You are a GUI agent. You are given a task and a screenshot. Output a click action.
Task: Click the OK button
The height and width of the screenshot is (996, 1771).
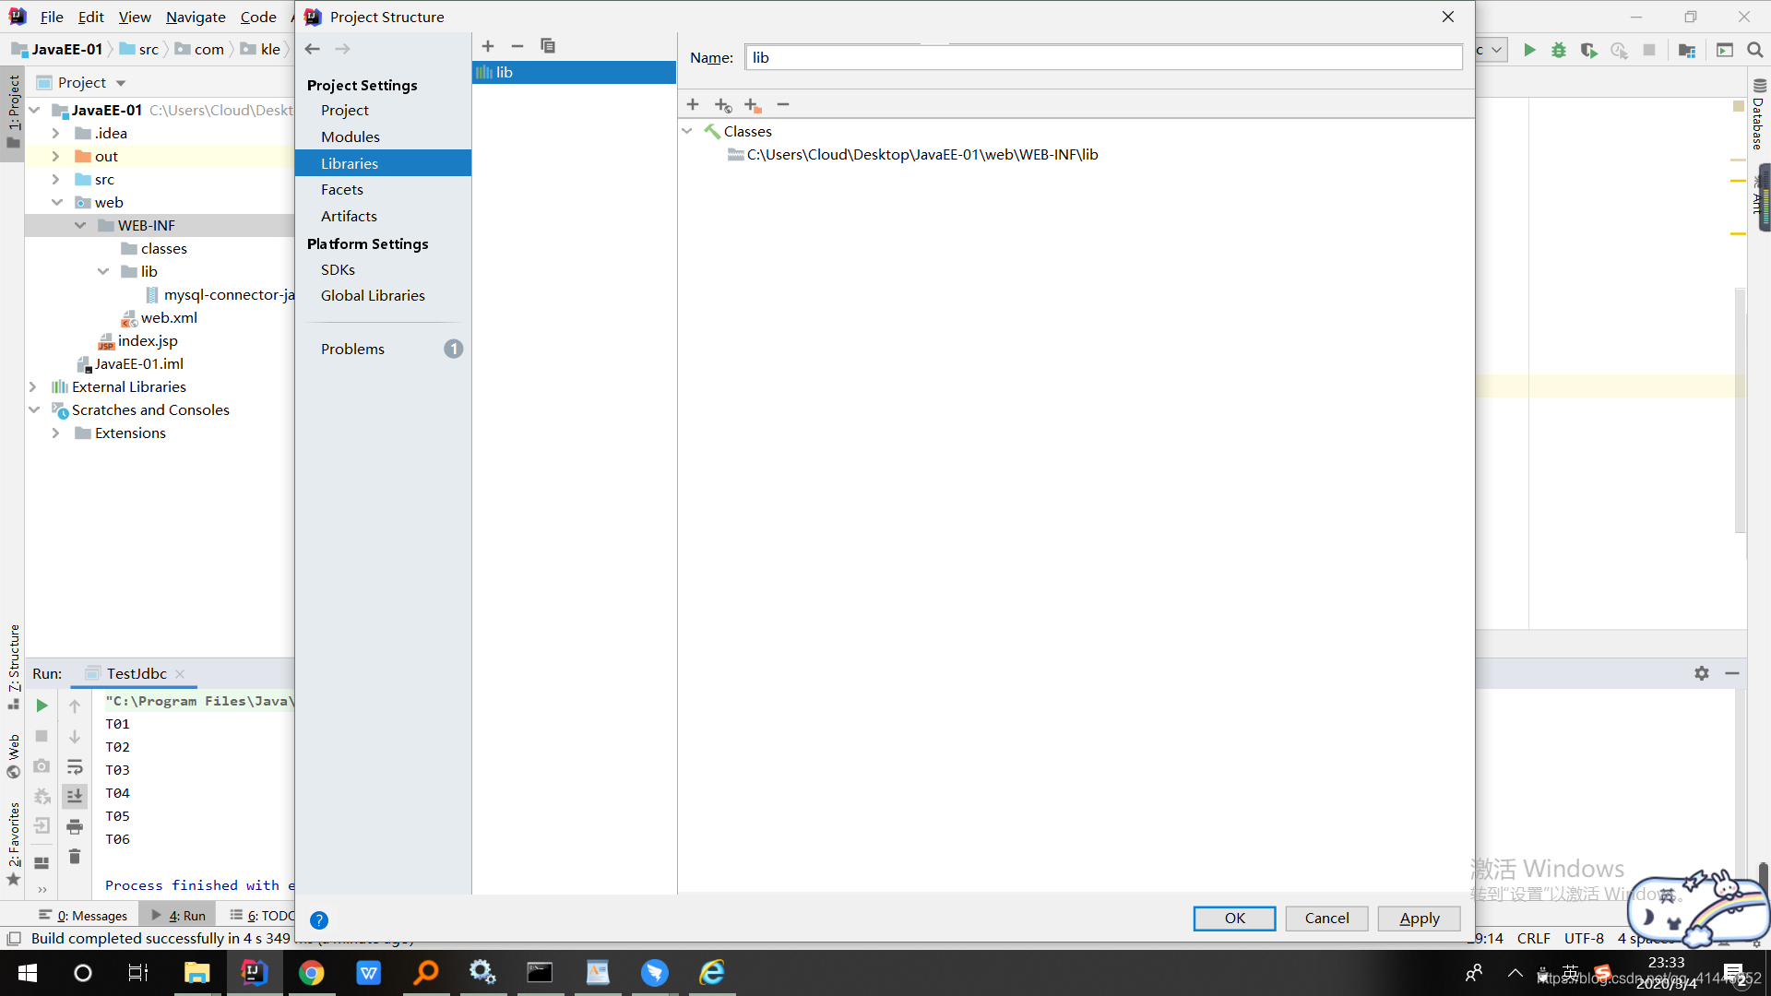point(1234,918)
